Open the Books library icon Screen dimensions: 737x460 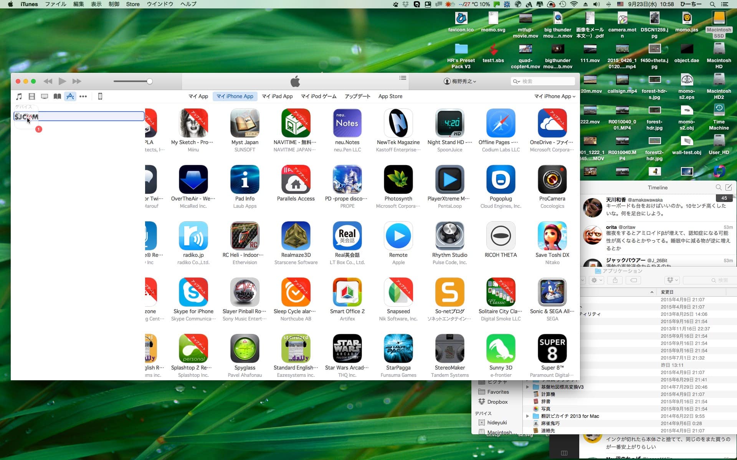(x=57, y=97)
